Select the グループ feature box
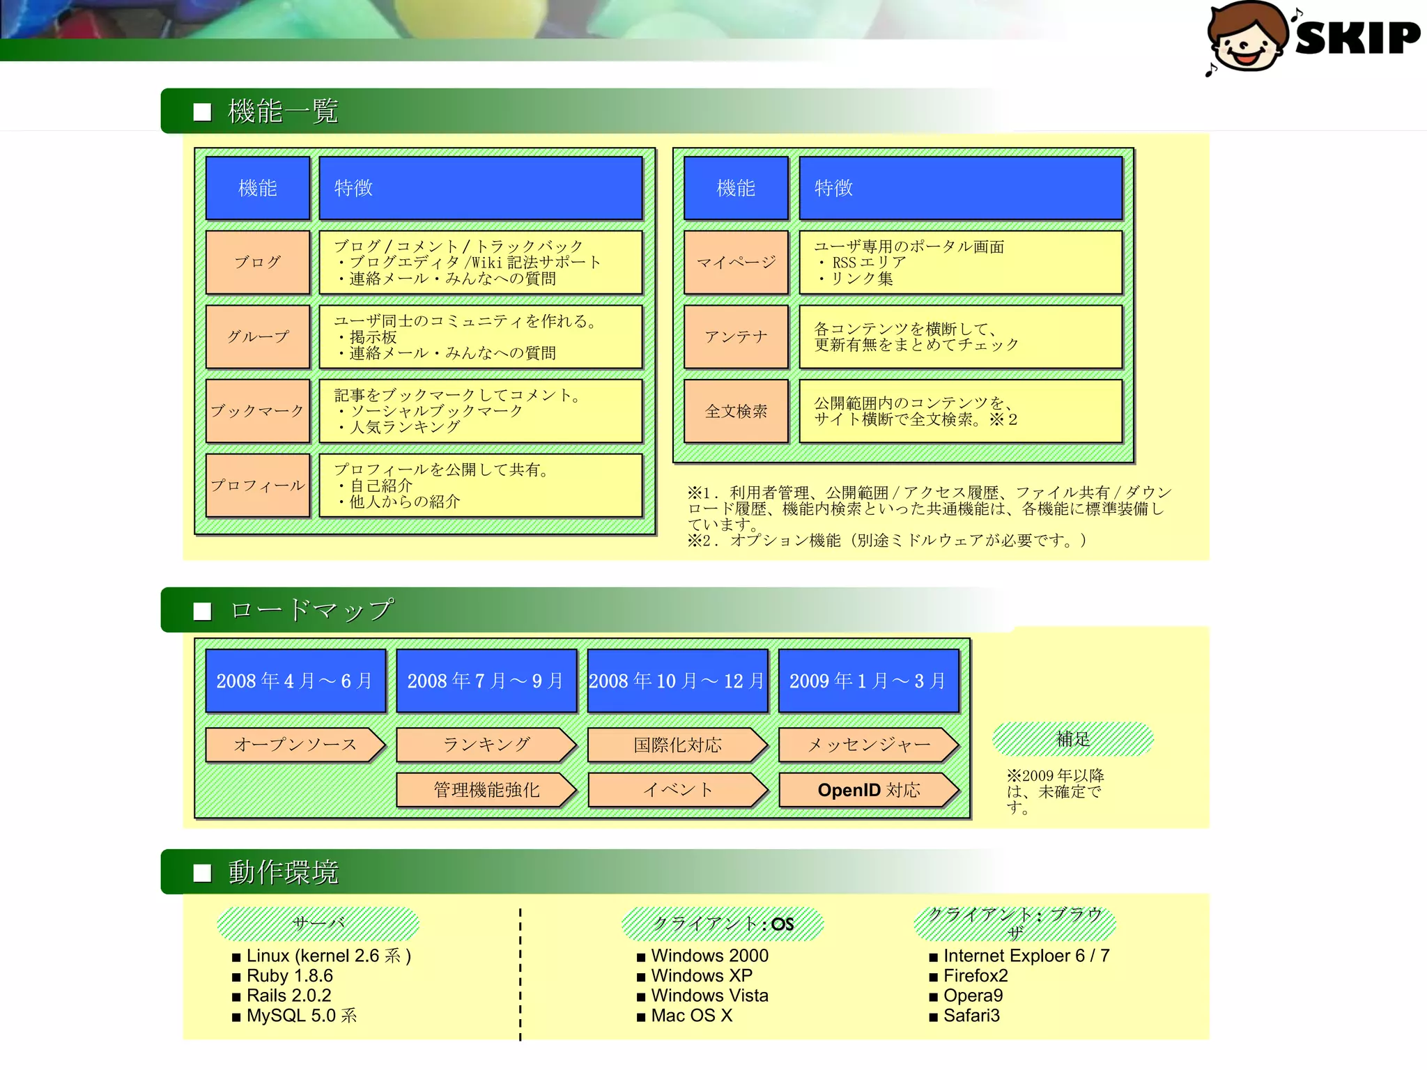 coord(258,336)
